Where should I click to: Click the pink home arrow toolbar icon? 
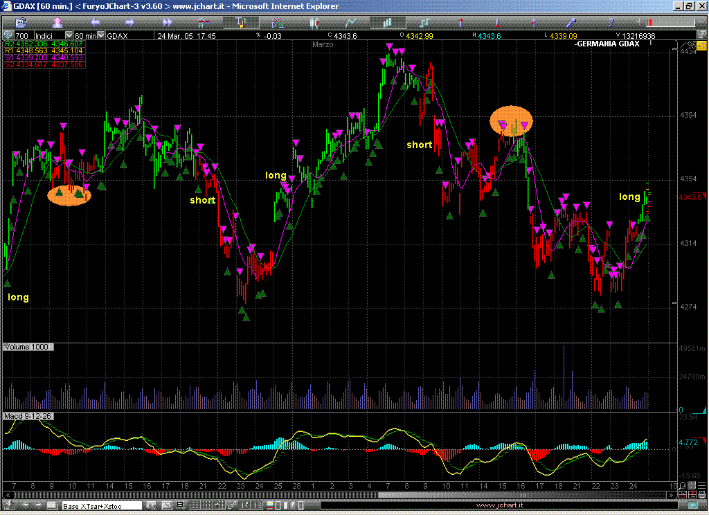[x=58, y=23]
